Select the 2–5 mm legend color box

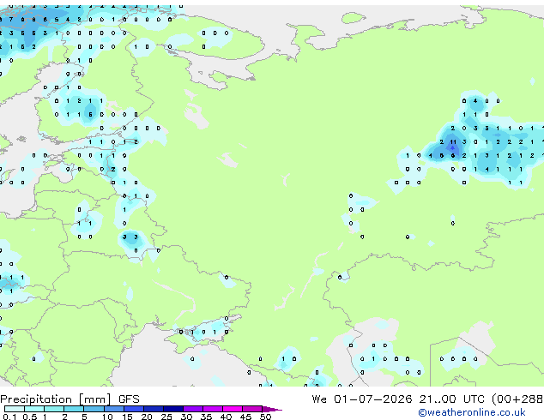pos(74,409)
